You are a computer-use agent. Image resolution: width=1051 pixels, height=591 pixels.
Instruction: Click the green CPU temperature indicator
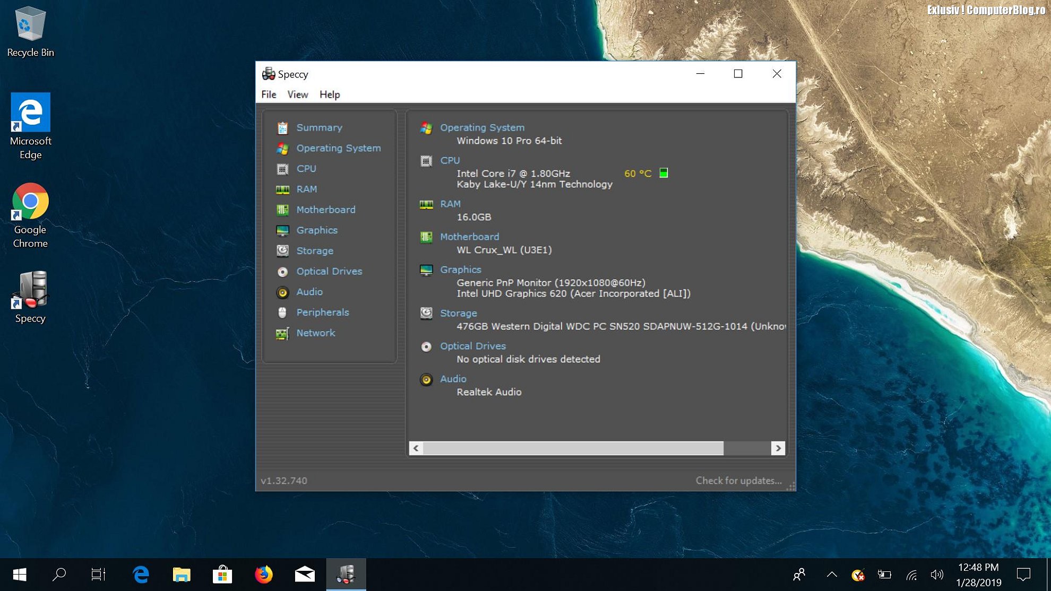(663, 173)
